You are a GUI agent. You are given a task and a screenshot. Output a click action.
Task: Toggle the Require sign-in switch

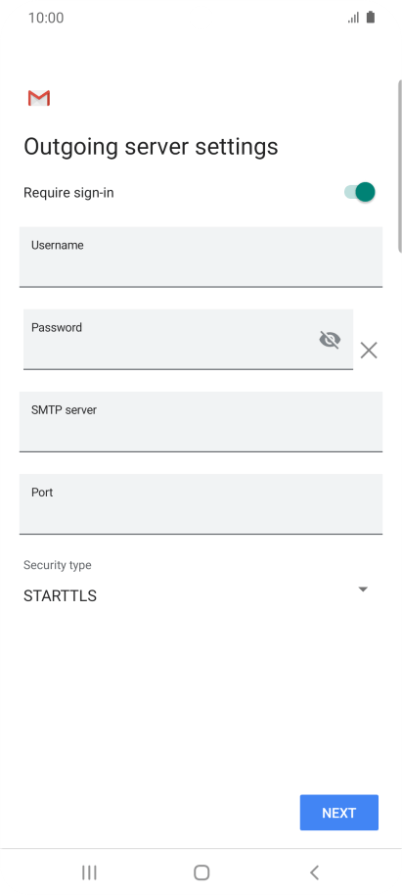(x=360, y=192)
